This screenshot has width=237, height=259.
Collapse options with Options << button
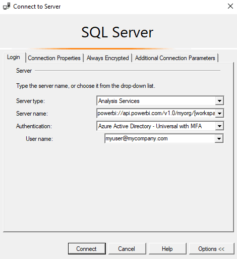click(x=211, y=248)
